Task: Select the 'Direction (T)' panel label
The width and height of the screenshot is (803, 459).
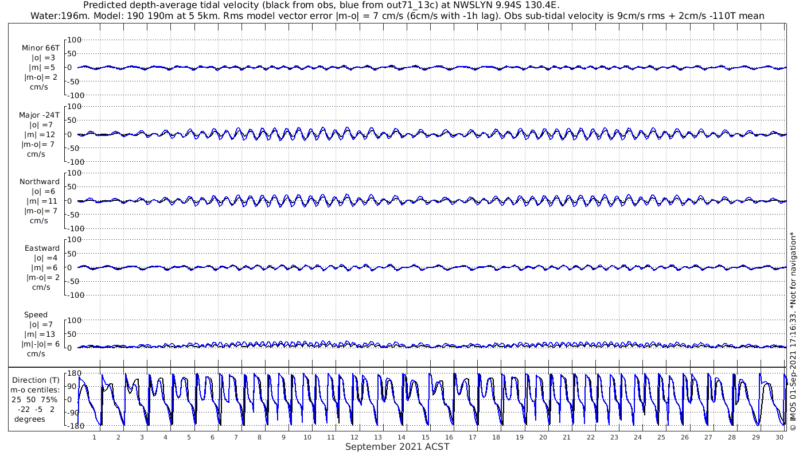Action: [x=36, y=380]
